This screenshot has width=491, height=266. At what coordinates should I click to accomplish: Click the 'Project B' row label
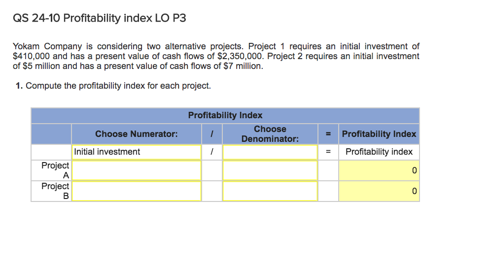[x=55, y=191]
